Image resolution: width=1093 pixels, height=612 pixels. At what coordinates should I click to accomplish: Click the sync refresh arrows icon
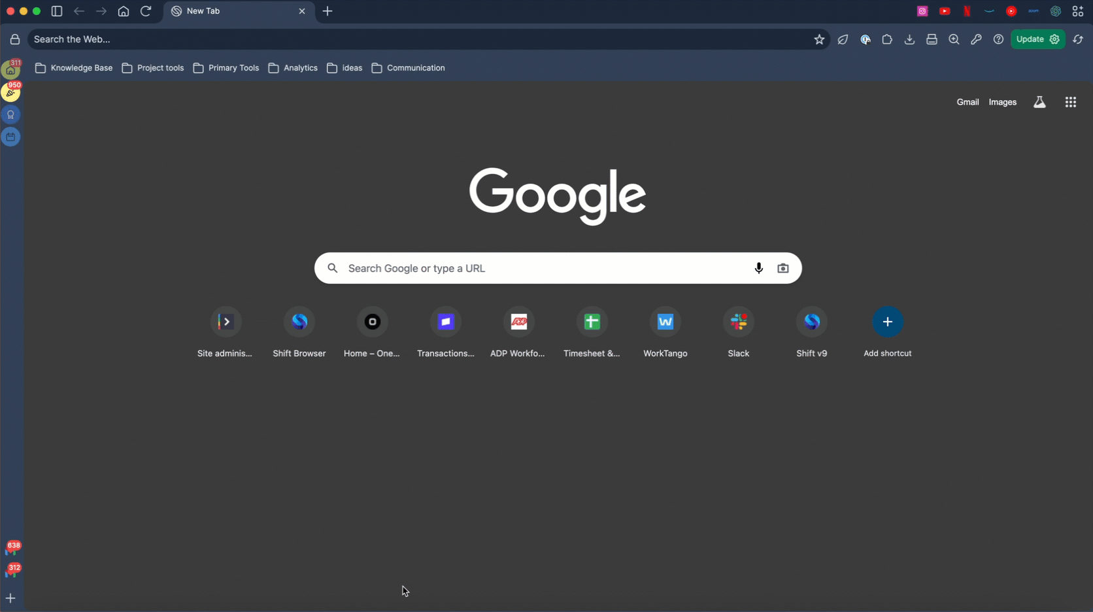(x=1078, y=39)
